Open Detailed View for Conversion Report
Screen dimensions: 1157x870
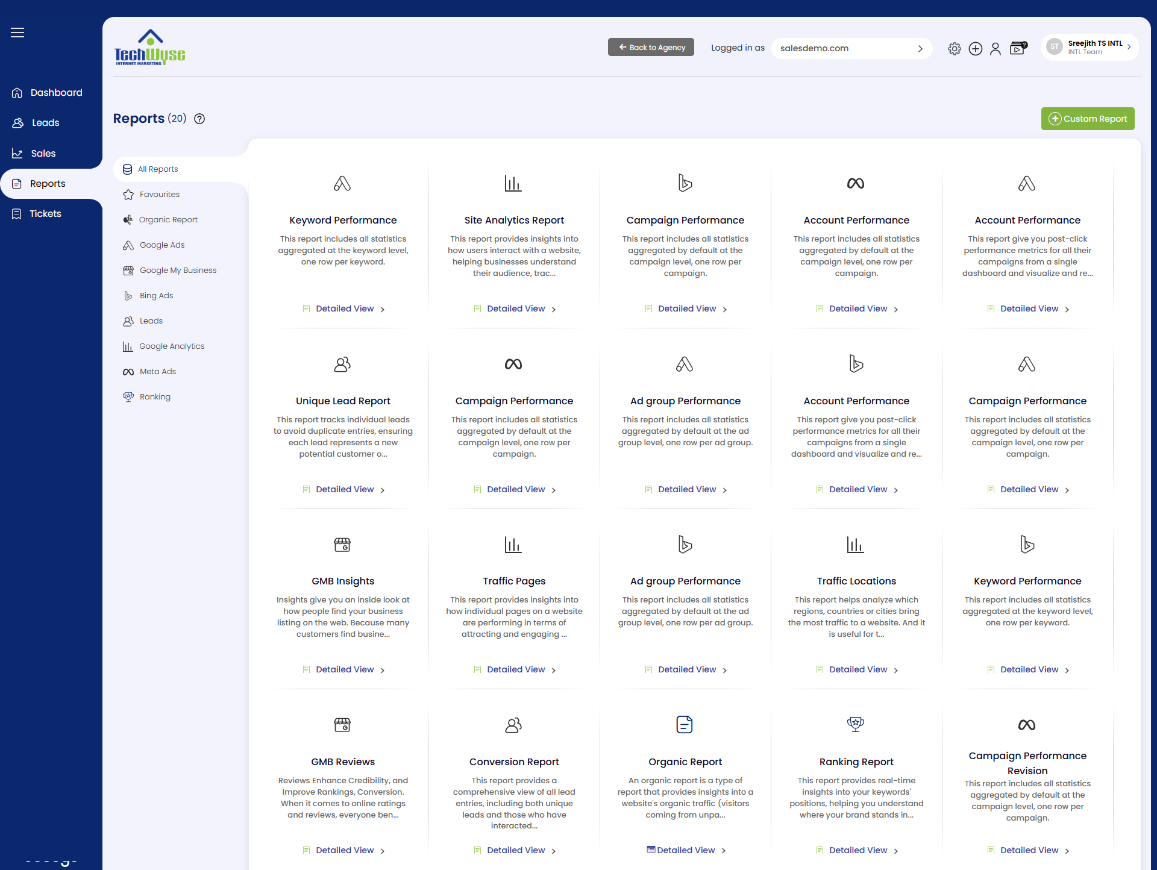point(515,851)
